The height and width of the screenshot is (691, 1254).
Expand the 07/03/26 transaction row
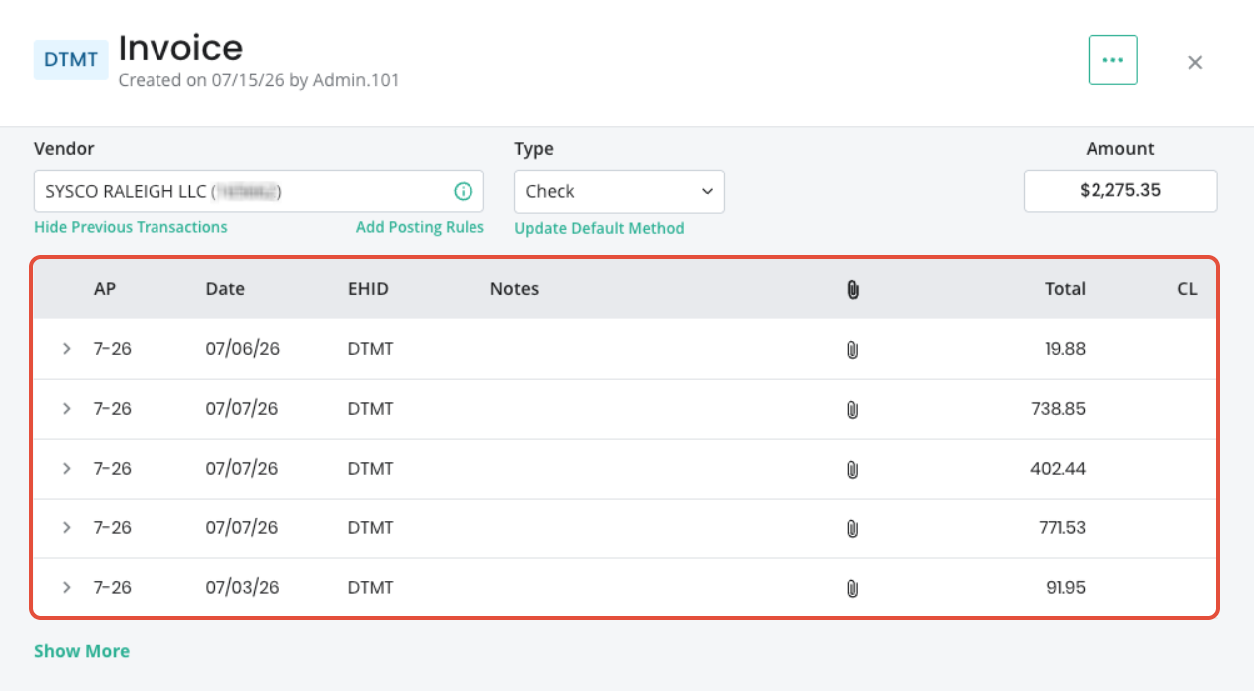[x=67, y=588]
